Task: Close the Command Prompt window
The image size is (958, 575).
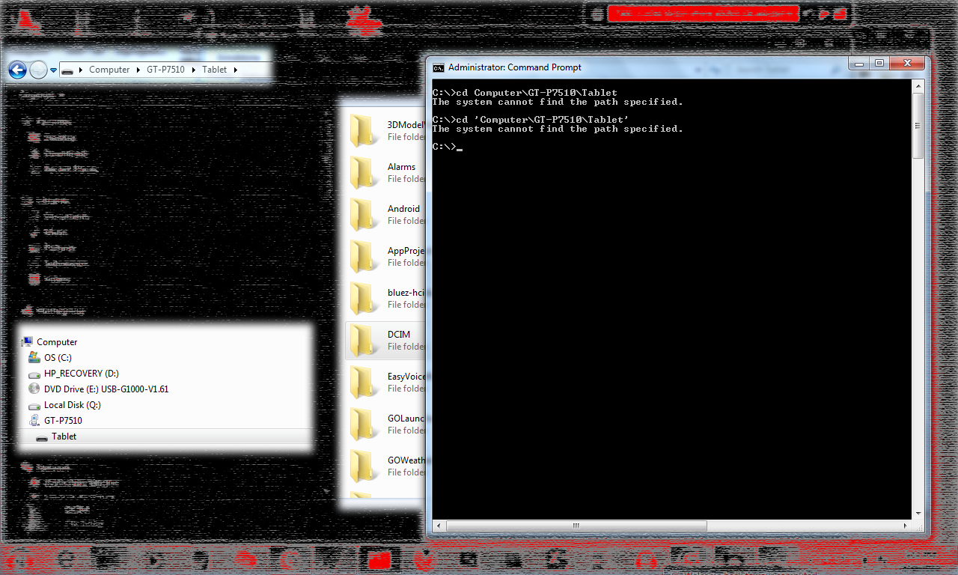Action: click(x=907, y=64)
